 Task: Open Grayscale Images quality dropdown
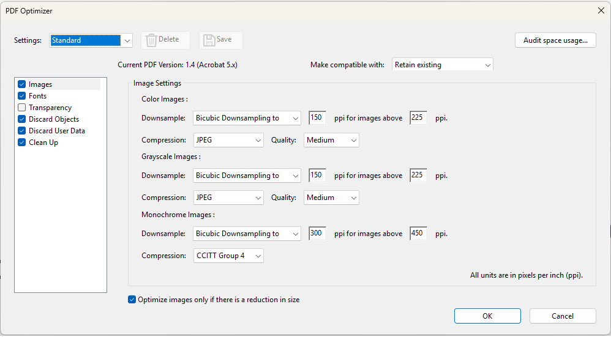tap(331, 198)
